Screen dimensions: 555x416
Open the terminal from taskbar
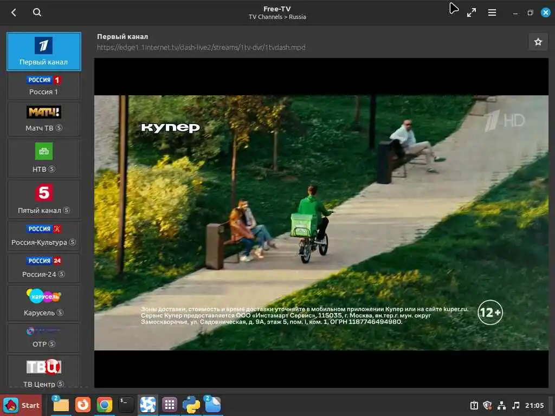click(126, 405)
